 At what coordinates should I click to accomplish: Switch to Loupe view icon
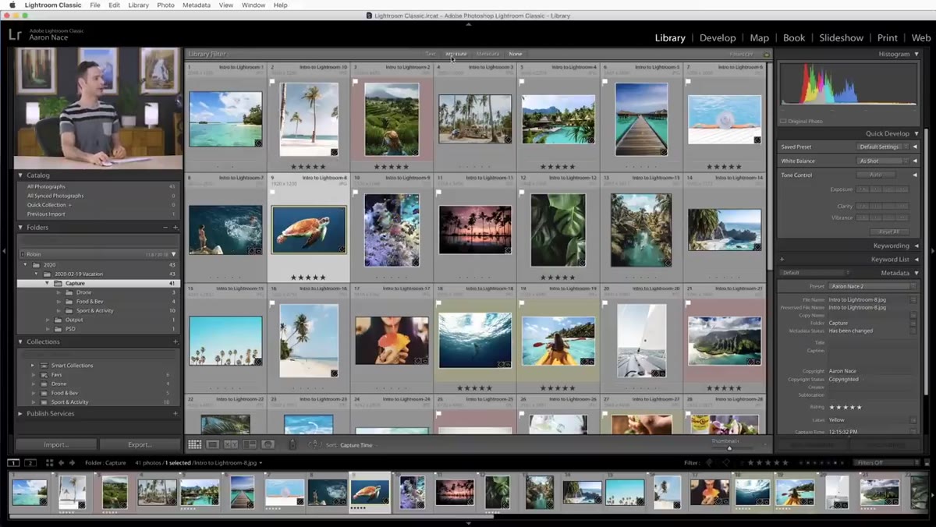(212, 444)
